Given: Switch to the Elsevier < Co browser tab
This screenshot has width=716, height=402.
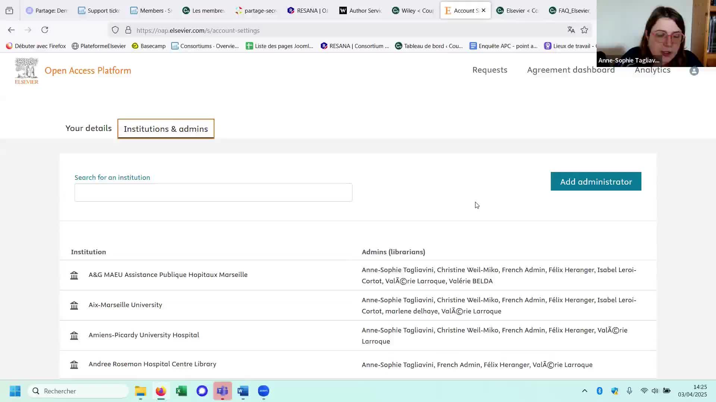Looking at the screenshot, I should [x=518, y=10].
